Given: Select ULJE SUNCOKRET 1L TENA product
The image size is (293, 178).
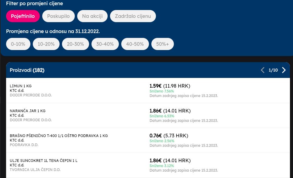Looking at the screenshot, I should [x=43, y=160].
